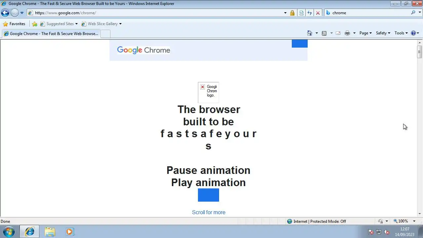Click Internet Protected Mode Off status
Screen dimensions: 423x238
[x=316, y=221]
